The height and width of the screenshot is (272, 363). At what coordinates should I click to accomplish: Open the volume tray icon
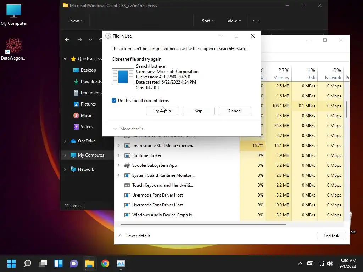330,263
